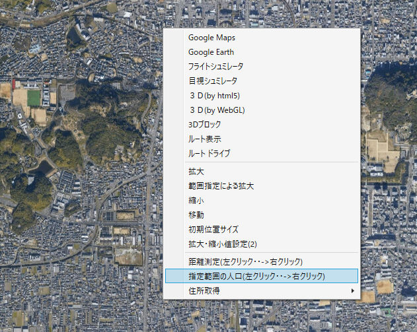
Task: Expand the 住所取得 submenu arrow
Action: coord(352,290)
